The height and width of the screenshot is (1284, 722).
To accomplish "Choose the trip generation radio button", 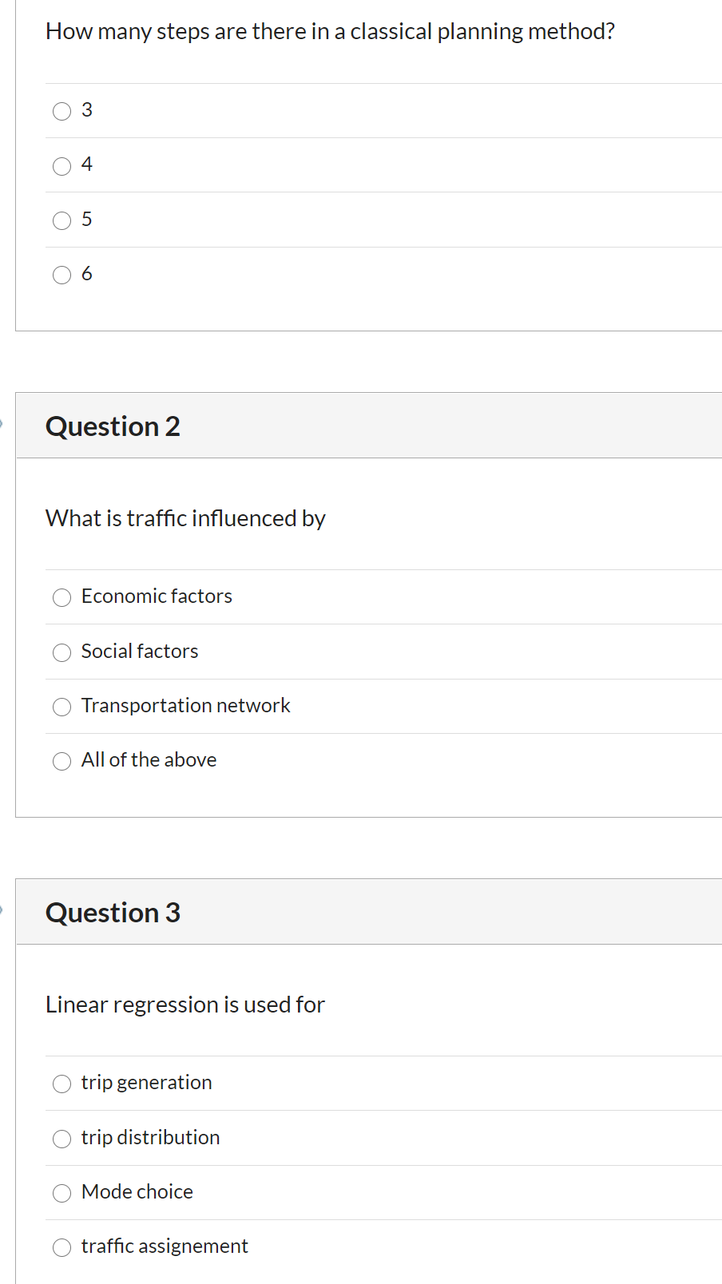I will click(61, 1084).
